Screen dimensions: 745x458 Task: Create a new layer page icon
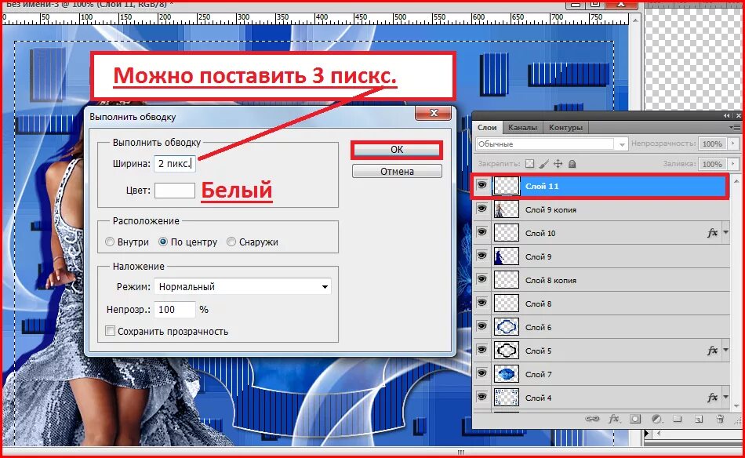coord(699,419)
